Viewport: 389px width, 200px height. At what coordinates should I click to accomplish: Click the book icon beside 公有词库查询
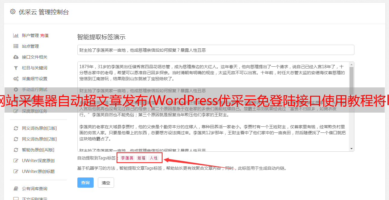pyautogui.click(x=16, y=189)
